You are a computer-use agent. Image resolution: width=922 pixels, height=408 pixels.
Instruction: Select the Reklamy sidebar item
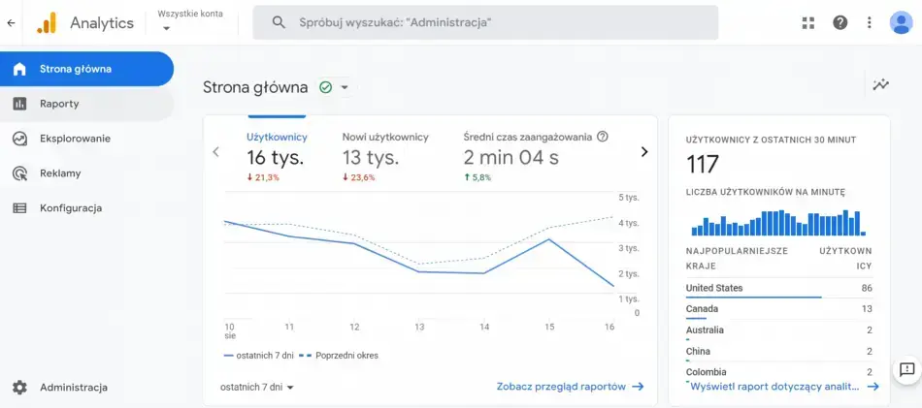60,173
